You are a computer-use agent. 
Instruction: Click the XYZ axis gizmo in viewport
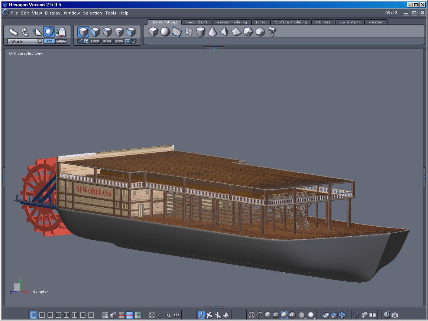[x=18, y=287]
